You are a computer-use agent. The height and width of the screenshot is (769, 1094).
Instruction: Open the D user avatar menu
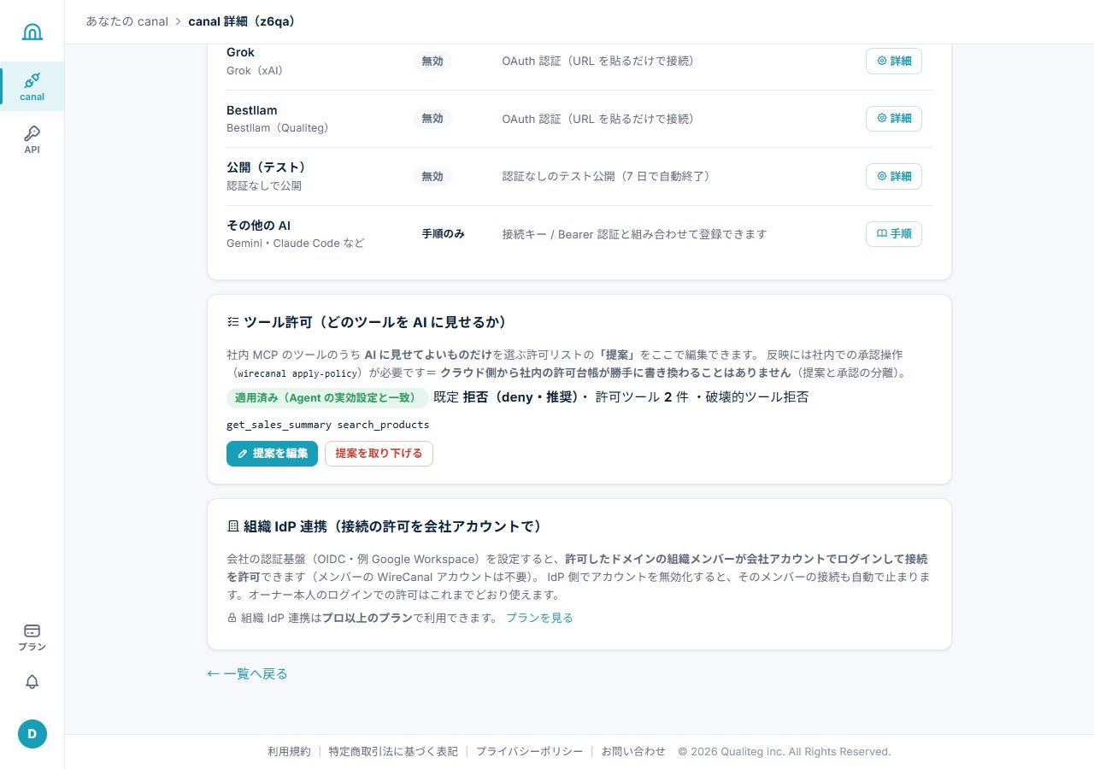32,734
